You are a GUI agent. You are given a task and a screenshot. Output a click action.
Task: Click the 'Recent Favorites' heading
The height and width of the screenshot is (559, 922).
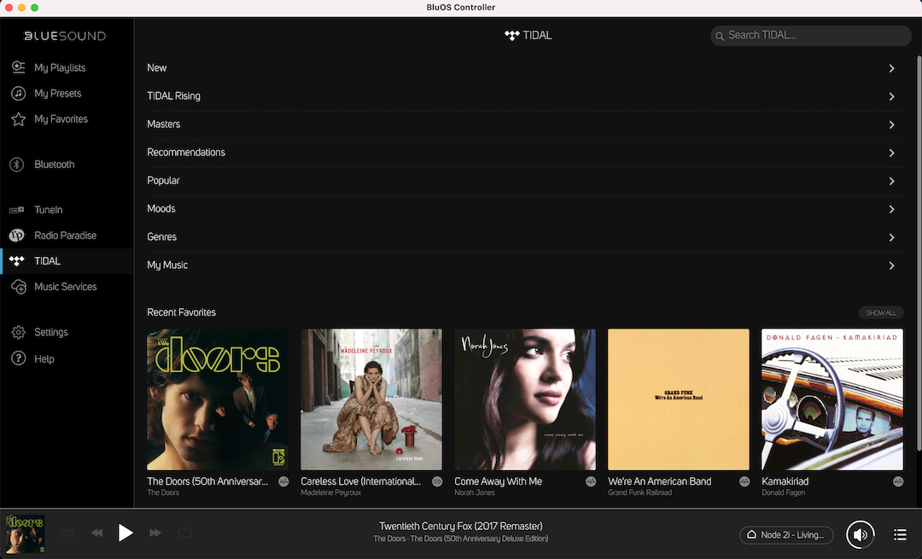click(x=181, y=312)
